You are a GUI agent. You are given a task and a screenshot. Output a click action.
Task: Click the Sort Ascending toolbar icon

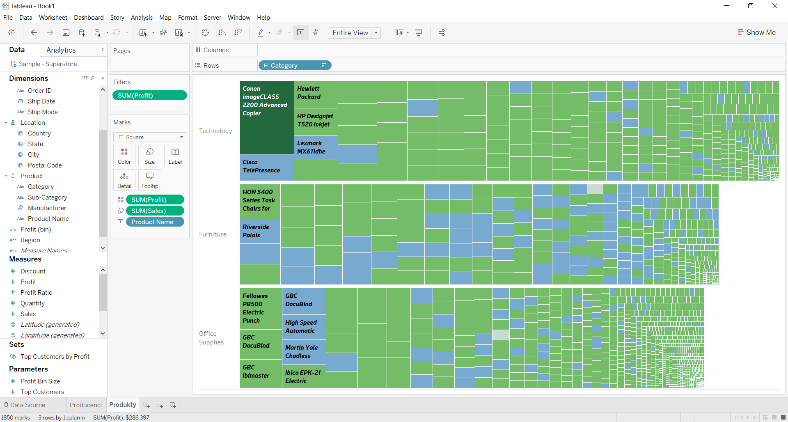(222, 33)
